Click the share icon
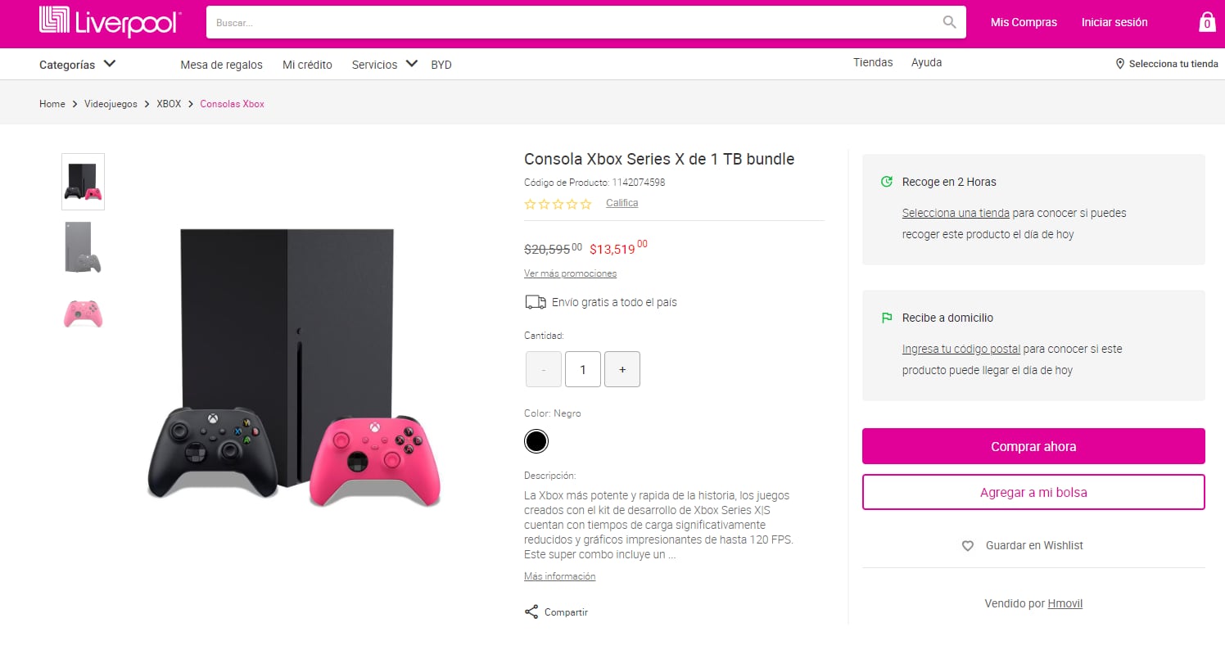Image resolution: width=1225 pixels, height=650 pixels. [x=531, y=612]
